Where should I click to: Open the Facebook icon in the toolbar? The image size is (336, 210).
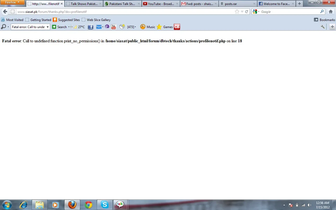[x=91, y=27]
